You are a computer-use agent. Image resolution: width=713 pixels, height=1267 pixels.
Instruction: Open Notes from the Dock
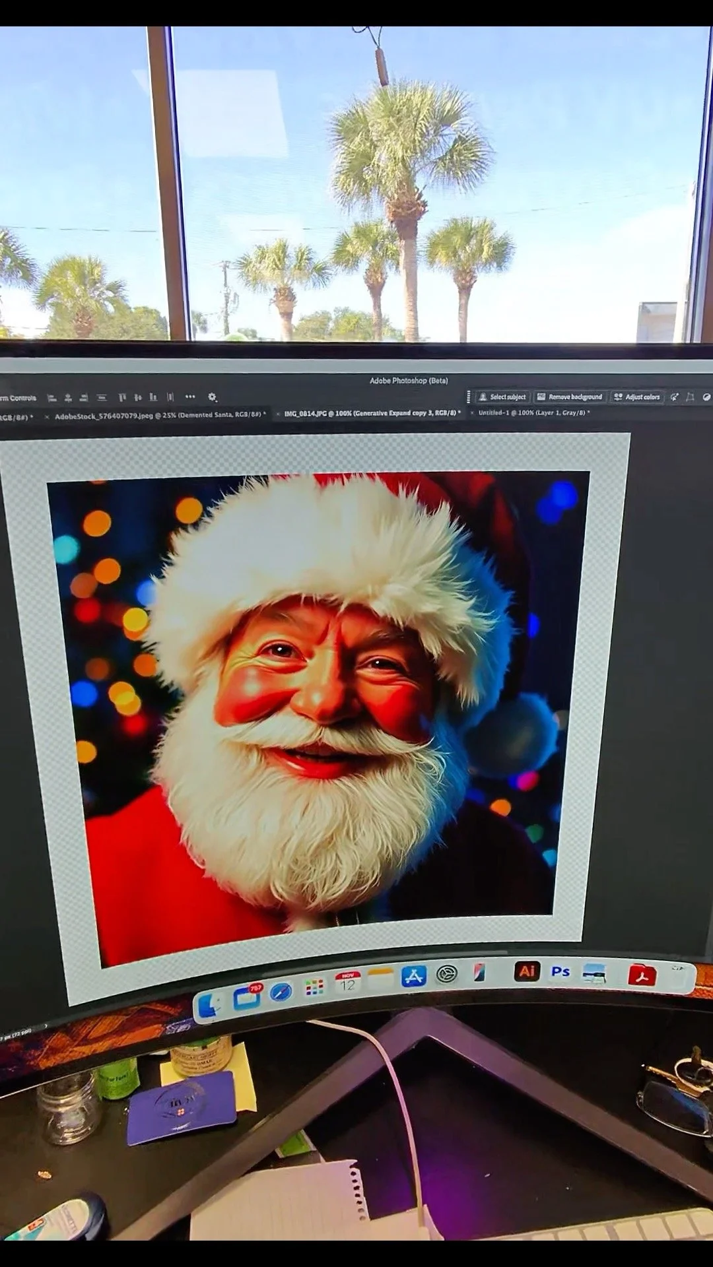point(380,979)
